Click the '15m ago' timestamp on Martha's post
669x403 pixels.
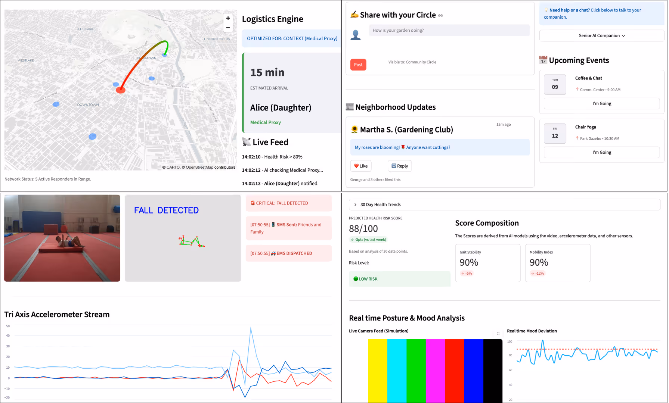504,125
